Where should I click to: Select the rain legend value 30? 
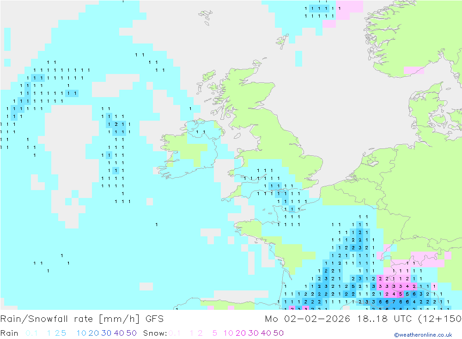tap(106, 333)
